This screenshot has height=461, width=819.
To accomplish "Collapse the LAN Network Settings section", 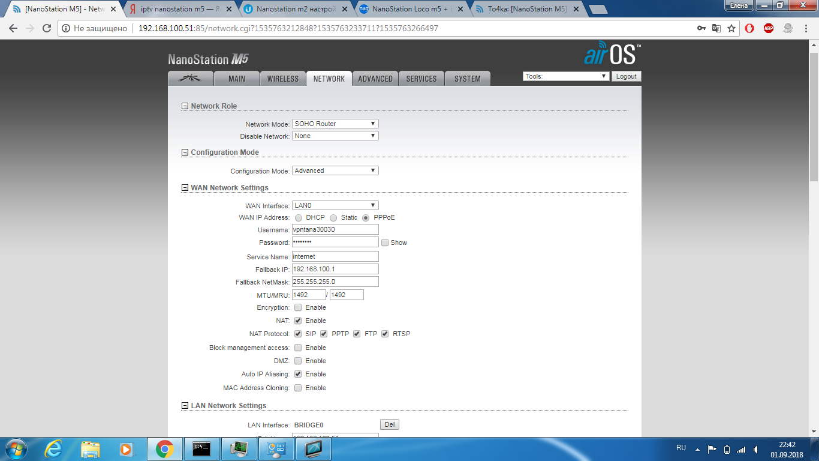I will [185, 406].
